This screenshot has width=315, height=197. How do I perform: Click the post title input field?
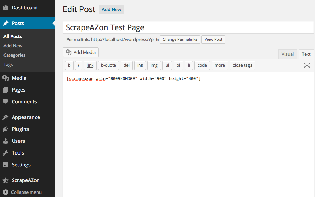pyautogui.click(x=188, y=27)
